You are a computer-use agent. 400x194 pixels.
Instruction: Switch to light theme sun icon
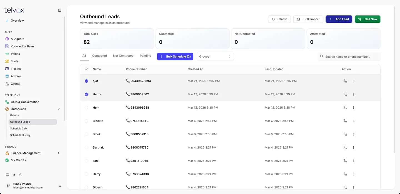(14, 175)
